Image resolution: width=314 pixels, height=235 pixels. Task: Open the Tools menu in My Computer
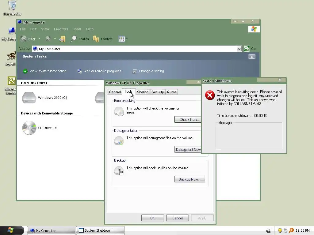pyautogui.click(x=77, y=29)
